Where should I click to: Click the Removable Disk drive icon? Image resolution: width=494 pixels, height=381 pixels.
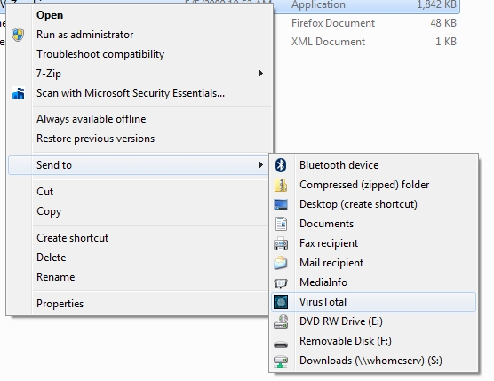(x=281, y=345)
